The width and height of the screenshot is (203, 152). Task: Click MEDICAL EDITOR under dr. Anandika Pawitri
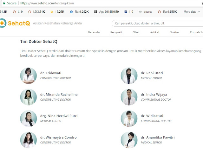coord(151,142)
